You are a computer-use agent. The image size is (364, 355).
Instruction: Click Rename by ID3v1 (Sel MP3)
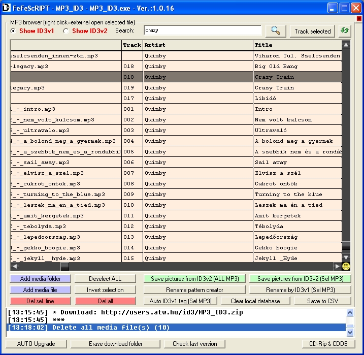click(x=300, y=290)
